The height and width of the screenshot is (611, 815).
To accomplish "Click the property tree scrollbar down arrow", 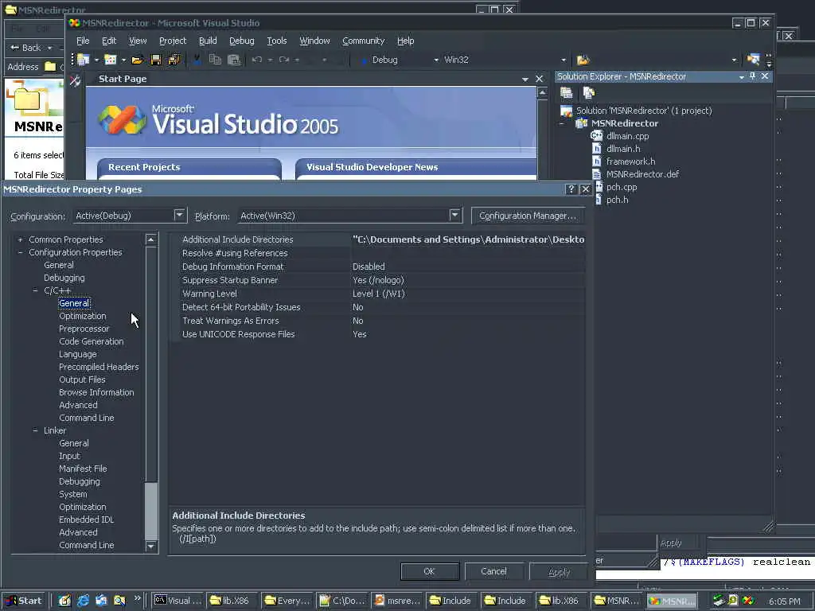I will coord(150,546).
